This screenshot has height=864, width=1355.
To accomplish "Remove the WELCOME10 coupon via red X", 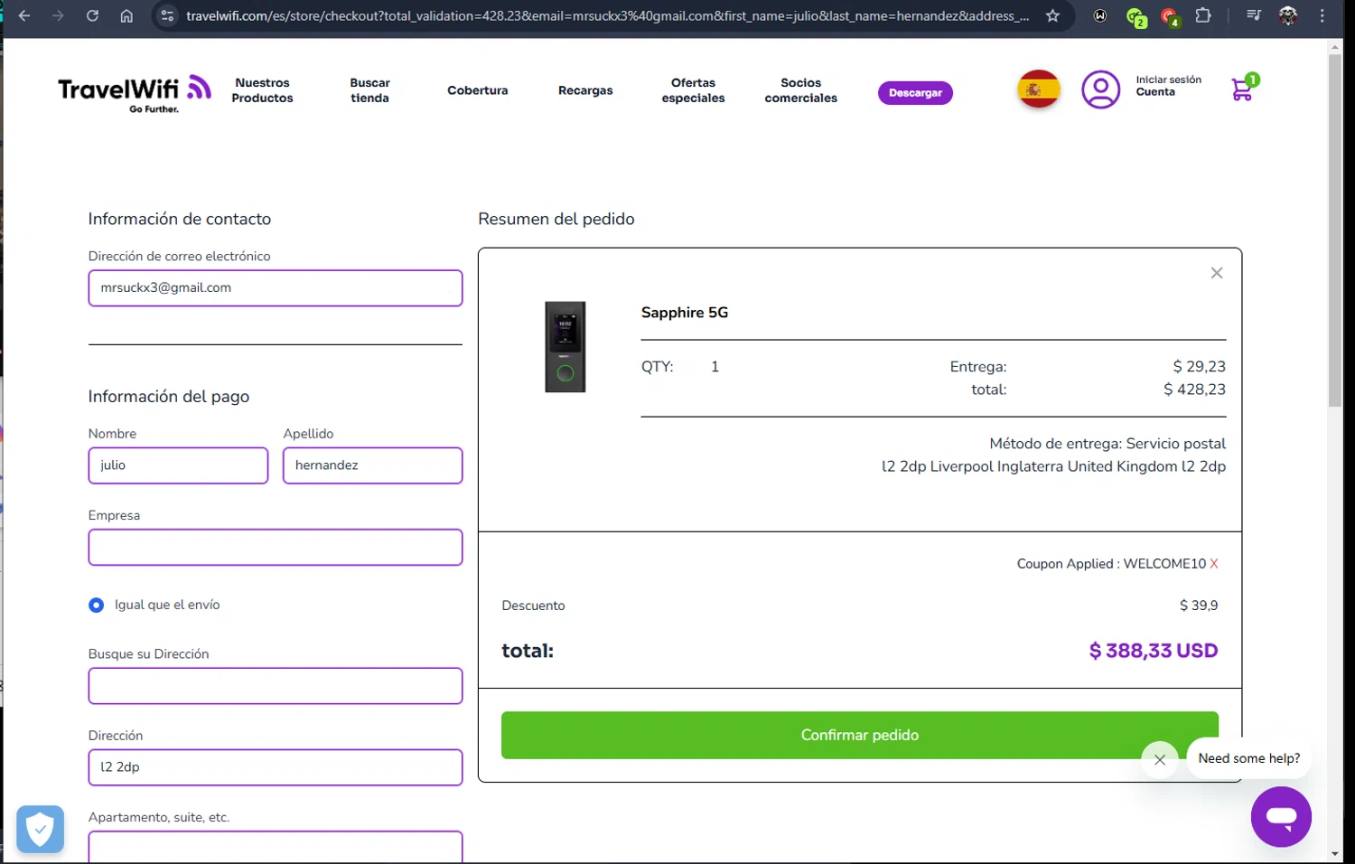I will pos(1214,563).
